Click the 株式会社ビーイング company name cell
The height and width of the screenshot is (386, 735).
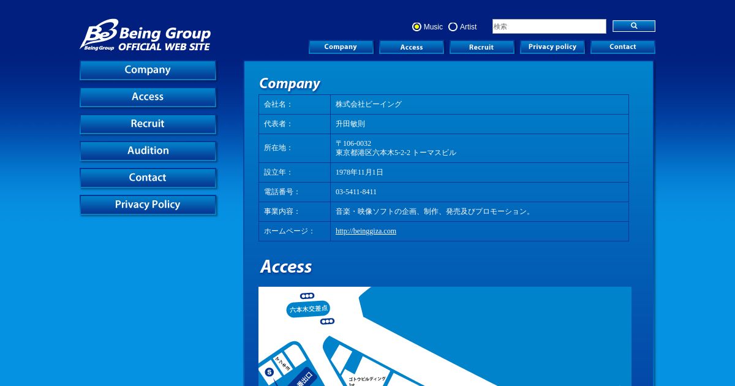[480, 105]
